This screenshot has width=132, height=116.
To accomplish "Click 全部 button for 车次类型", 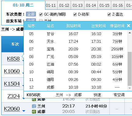I will pos(31,14).
